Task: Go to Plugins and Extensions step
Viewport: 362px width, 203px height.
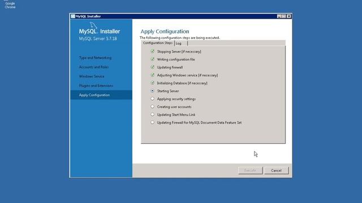Action: click(96, 86)
